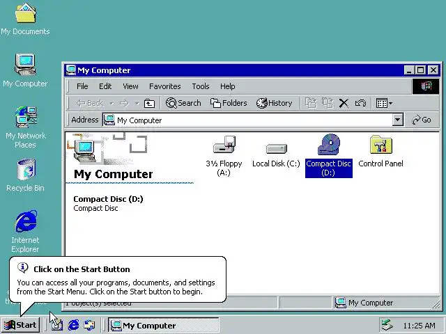Open the View menu
The image size is (446, 334).
tap(130, 86)
